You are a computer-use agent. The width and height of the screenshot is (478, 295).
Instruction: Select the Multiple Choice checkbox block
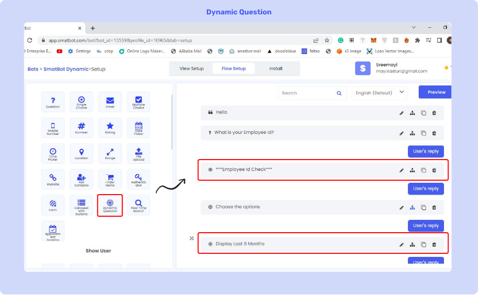138,102
